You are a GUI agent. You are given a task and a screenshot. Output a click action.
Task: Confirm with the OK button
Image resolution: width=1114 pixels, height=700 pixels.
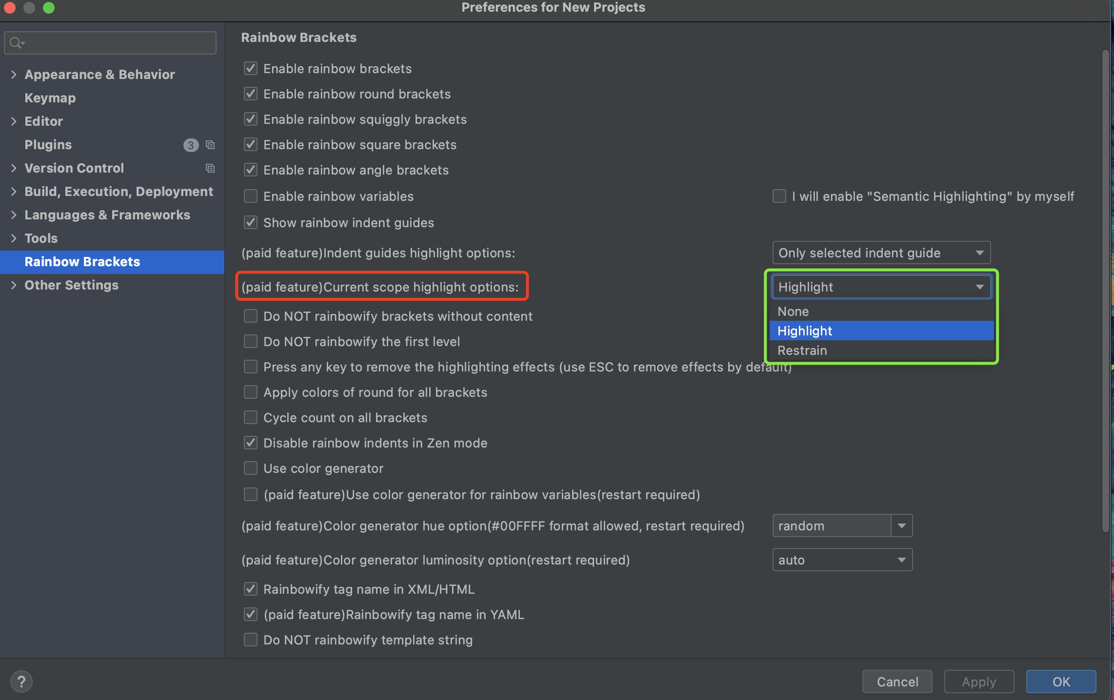click(1061, 681)
